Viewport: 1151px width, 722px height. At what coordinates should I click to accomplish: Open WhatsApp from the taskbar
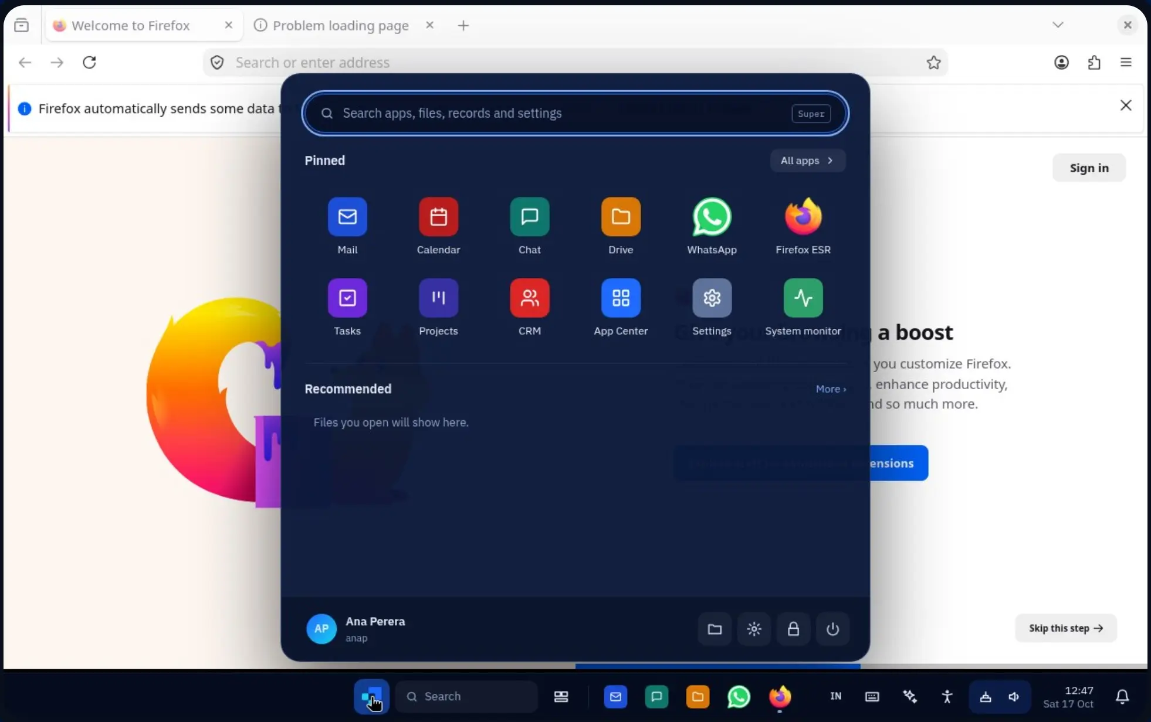point(739,697)
